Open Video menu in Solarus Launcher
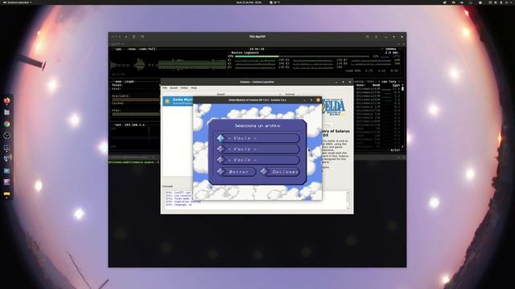The height and width of the screenshot is (289, 515). (x=184, y=88)
